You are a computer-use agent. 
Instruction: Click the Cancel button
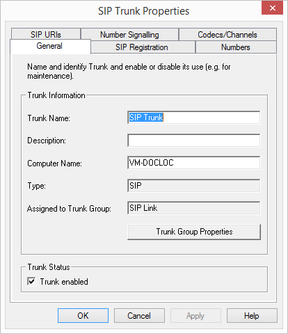click(x=139, y=316)
